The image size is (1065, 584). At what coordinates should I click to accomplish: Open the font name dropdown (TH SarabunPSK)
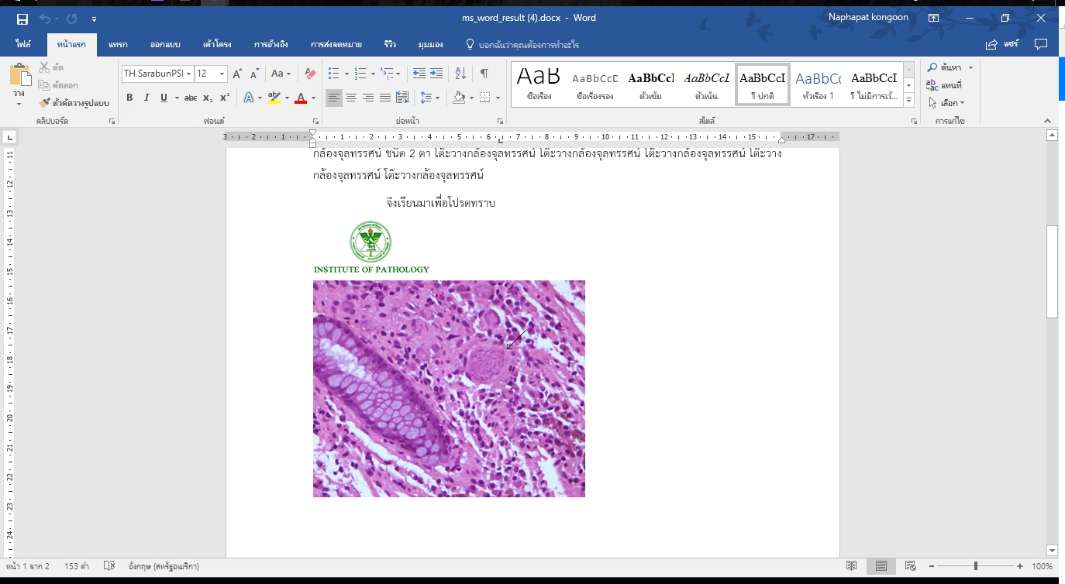click(189, 74)
